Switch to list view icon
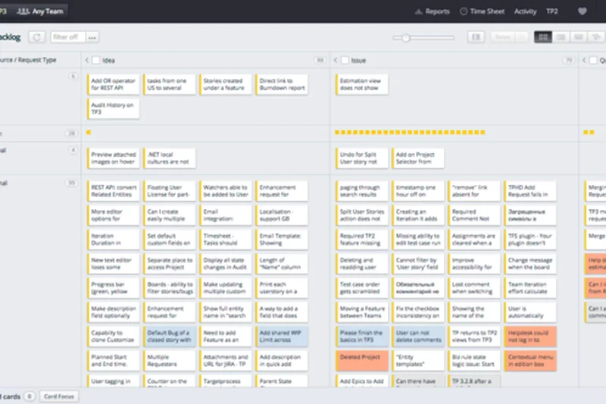This screenshot has width=606, height=404. (561, 37)
